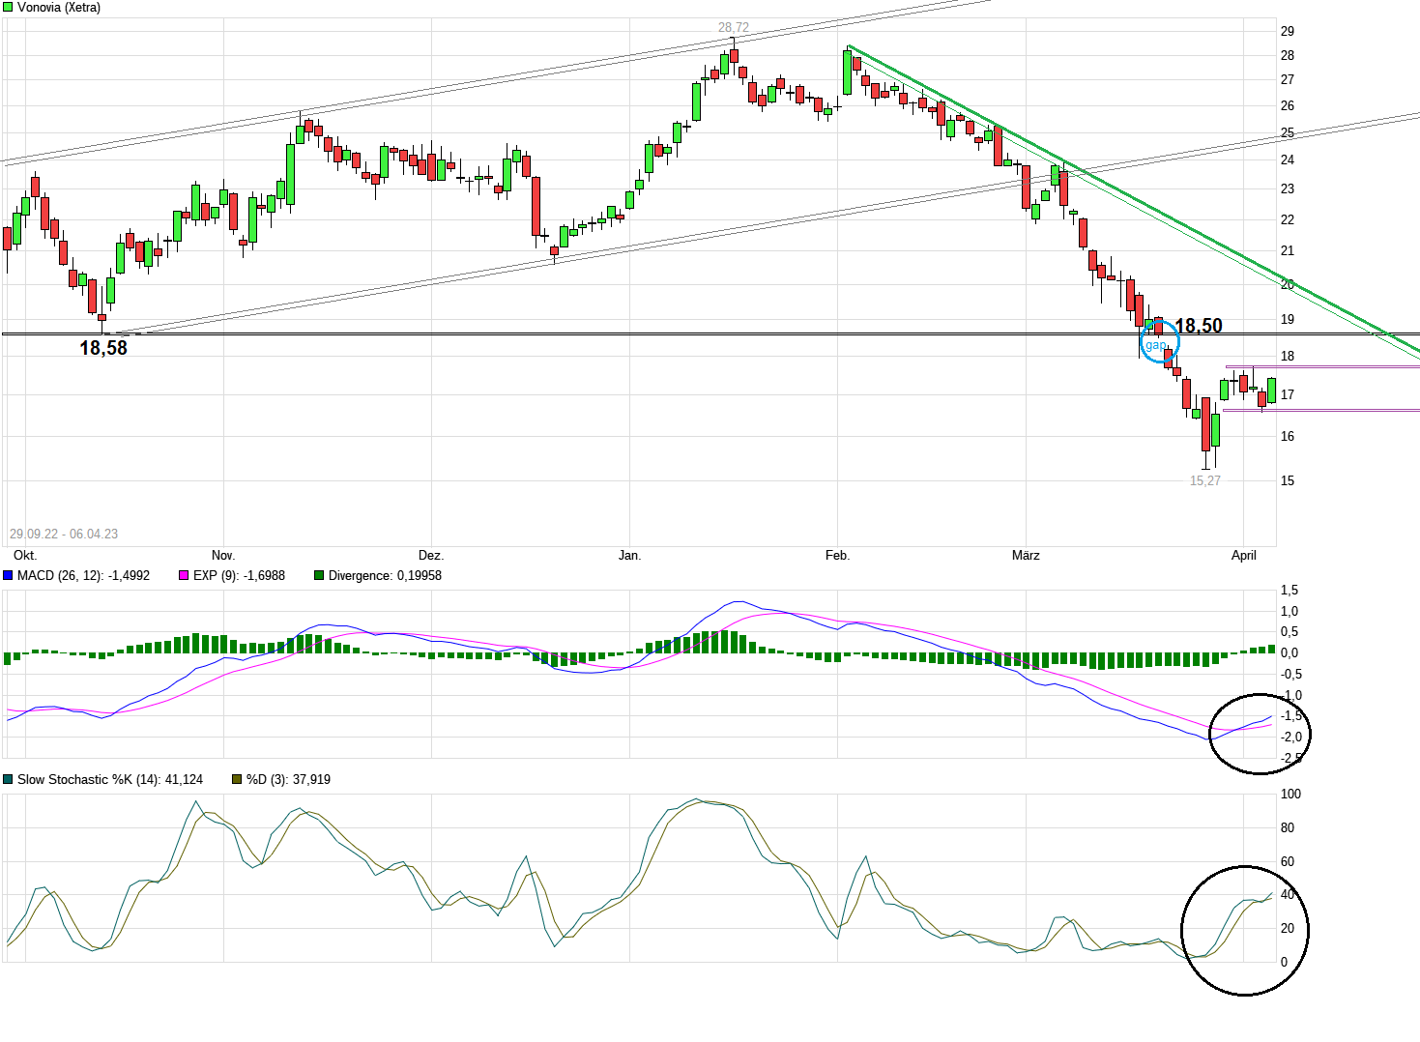Click the teal Slow Stochastic %K swatch

pos(8,780)
